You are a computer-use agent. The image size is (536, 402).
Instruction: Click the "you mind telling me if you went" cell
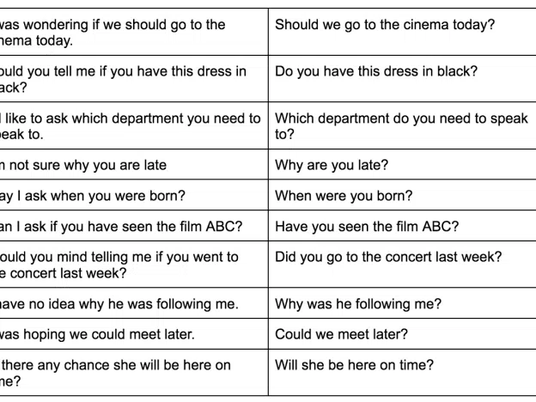119,265
